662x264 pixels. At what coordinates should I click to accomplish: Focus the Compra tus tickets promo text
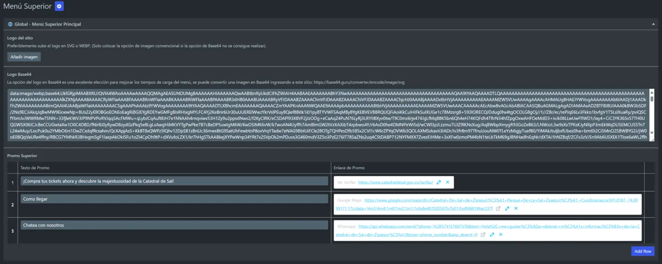[174, 181]
